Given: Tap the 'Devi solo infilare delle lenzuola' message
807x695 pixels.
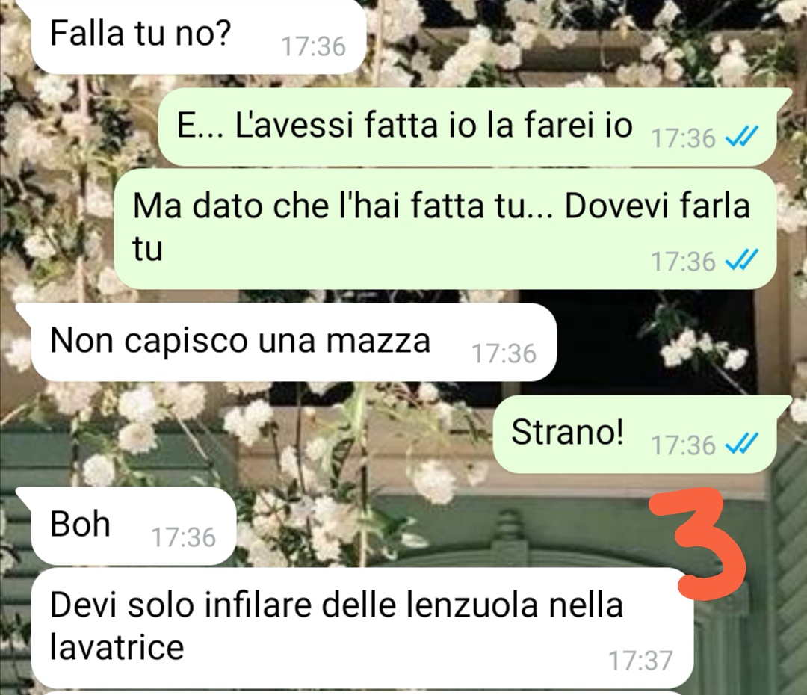Looking at the screenshot, I should (362, 628).
